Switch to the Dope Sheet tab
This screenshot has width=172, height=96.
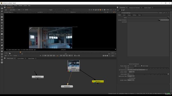click(x=31, y=58)
